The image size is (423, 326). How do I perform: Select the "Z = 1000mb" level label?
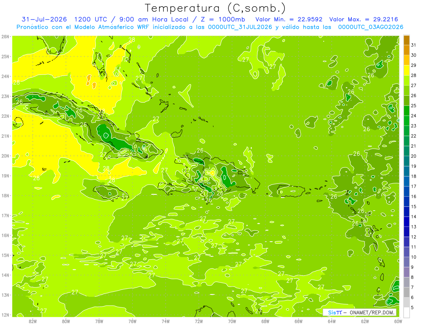click(x=222, y=19)
